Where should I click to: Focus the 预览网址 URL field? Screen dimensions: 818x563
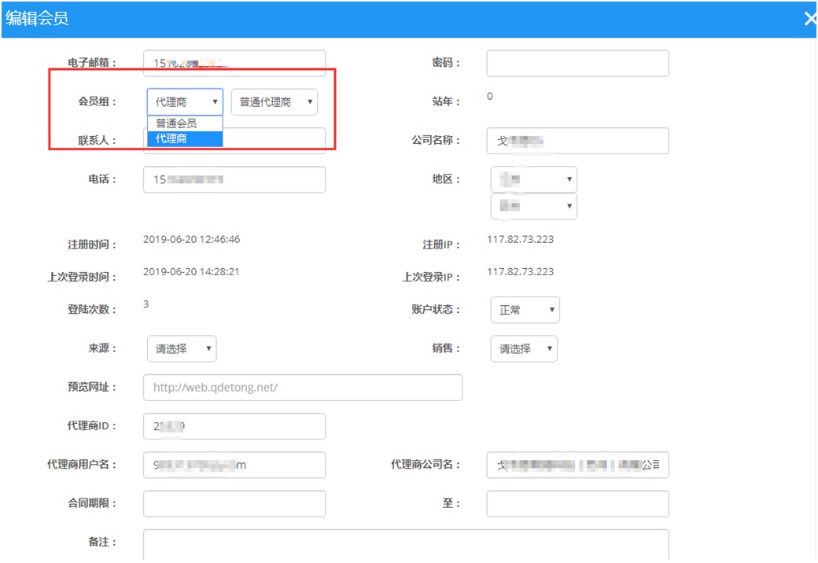coord(303,388)
